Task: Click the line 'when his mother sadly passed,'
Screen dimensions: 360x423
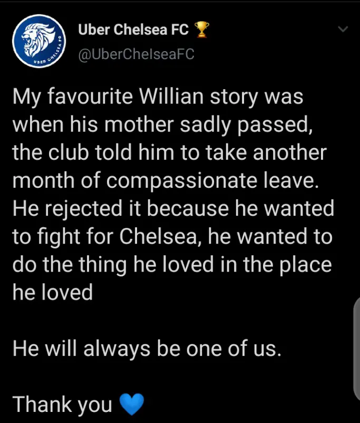Action: coord(162,125)
